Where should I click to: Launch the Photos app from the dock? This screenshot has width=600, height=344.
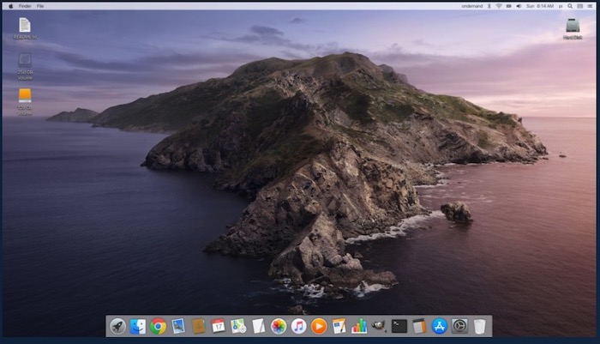(x=279, y=326)
